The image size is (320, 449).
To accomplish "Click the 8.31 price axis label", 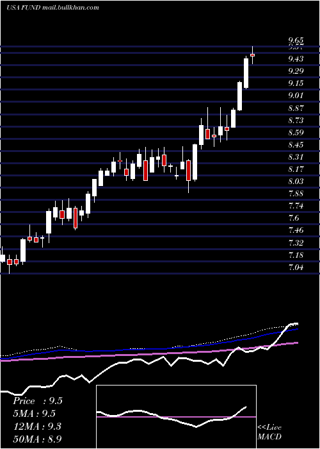I will click(296, 157).
